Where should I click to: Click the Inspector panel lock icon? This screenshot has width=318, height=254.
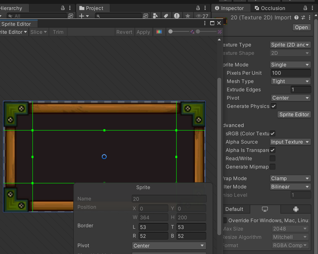tap(305, 8)
